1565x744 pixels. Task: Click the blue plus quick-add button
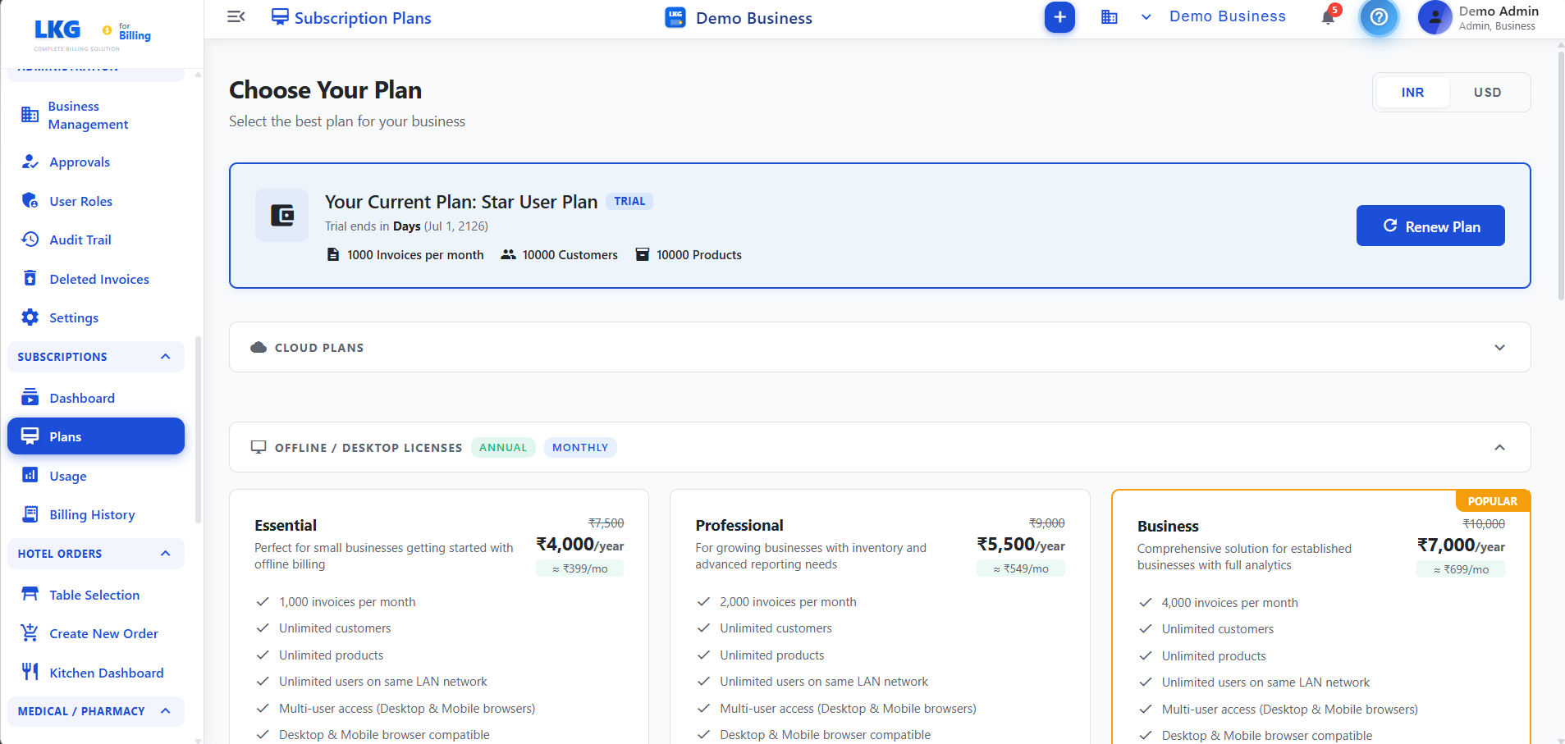tap(1059, 17)
